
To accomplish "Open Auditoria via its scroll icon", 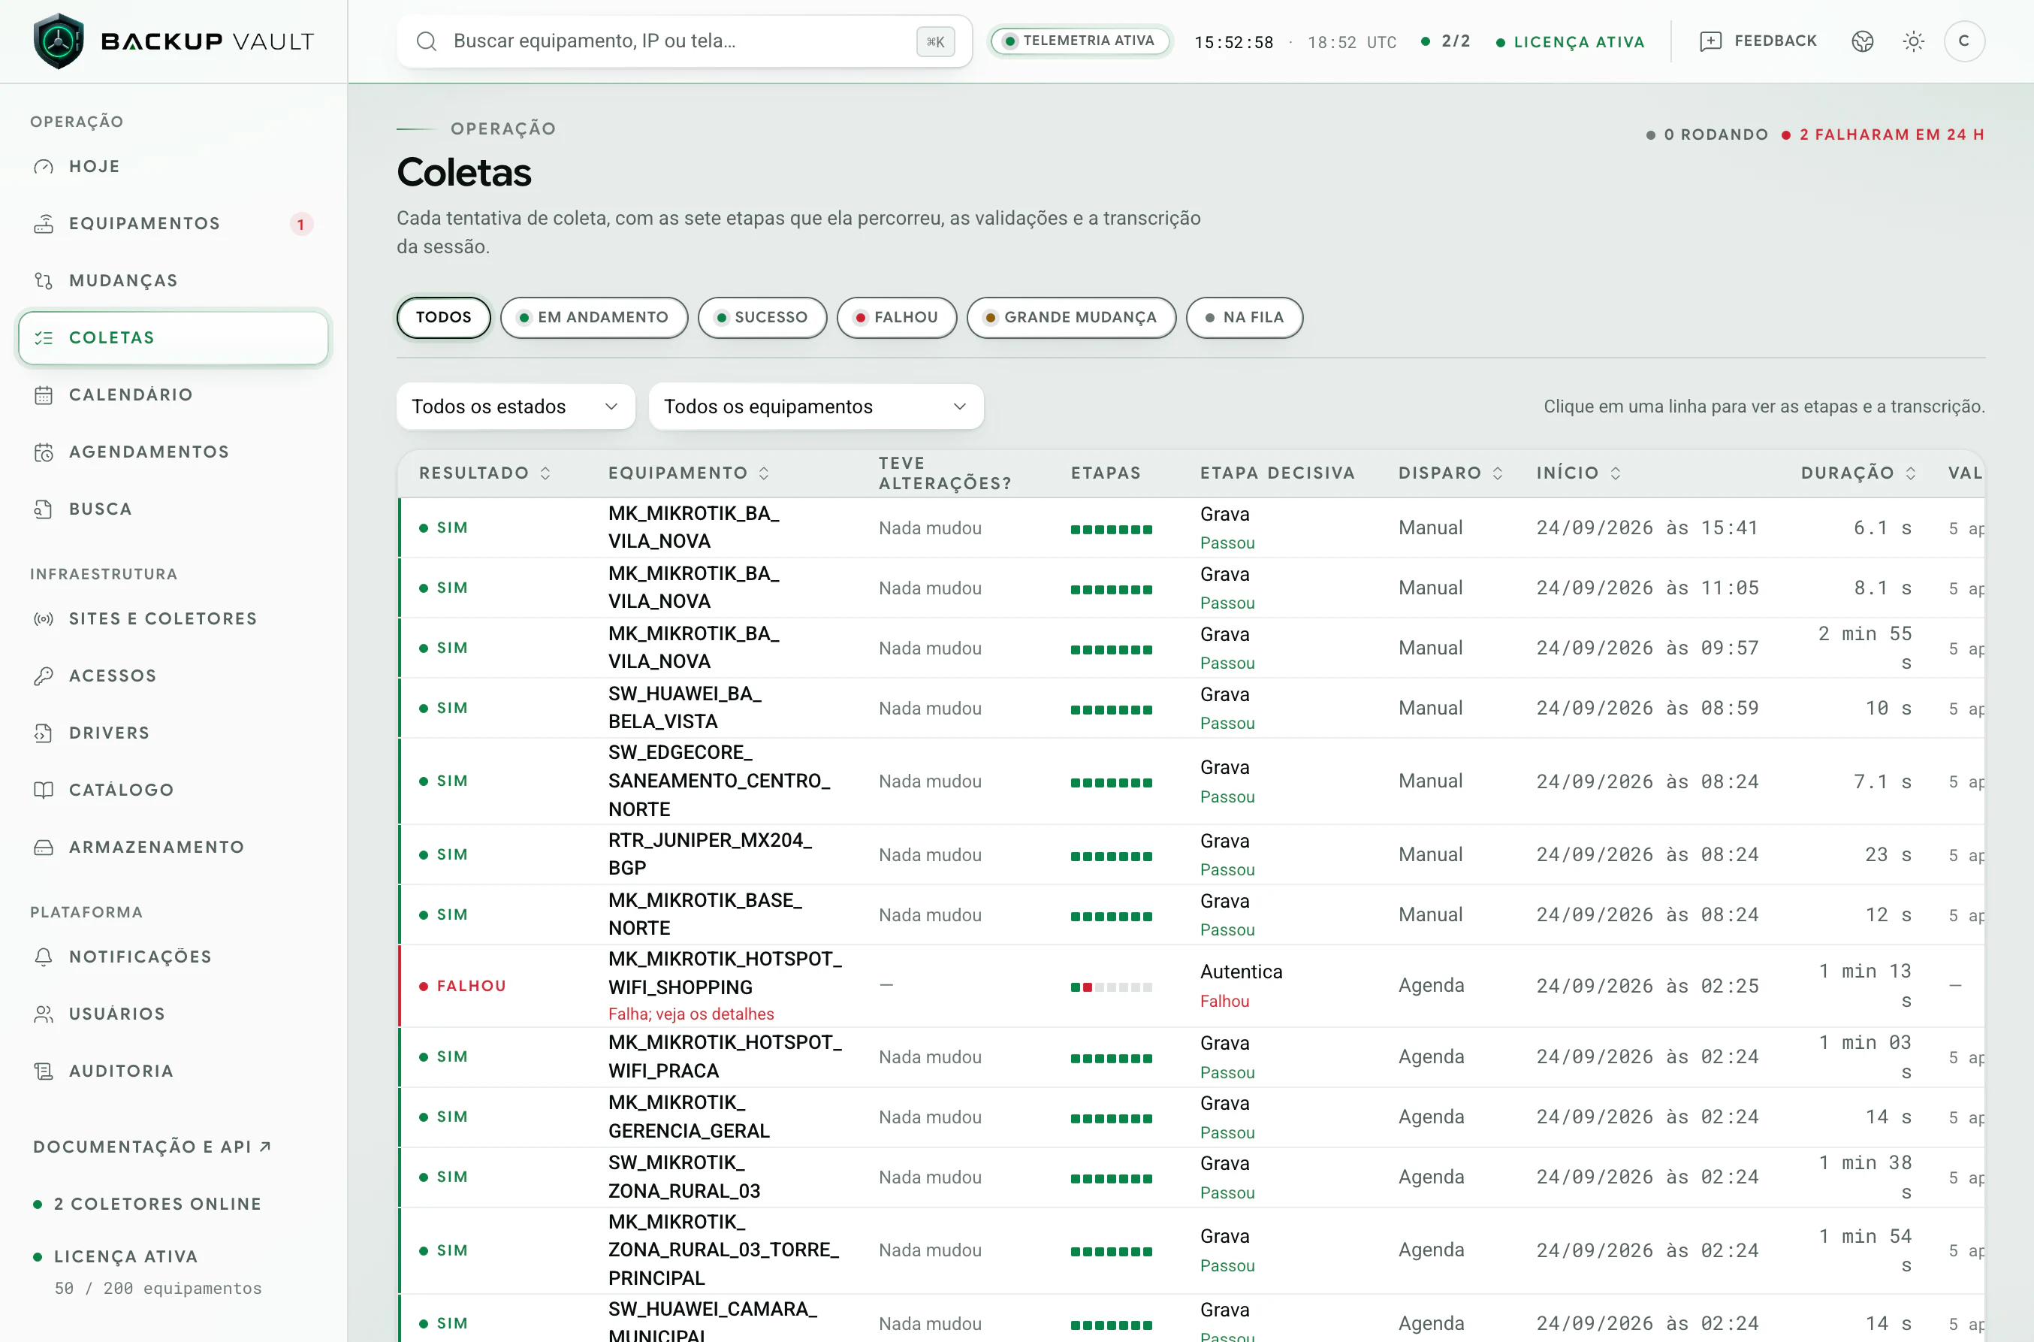I will click(x=44, y=1071).
